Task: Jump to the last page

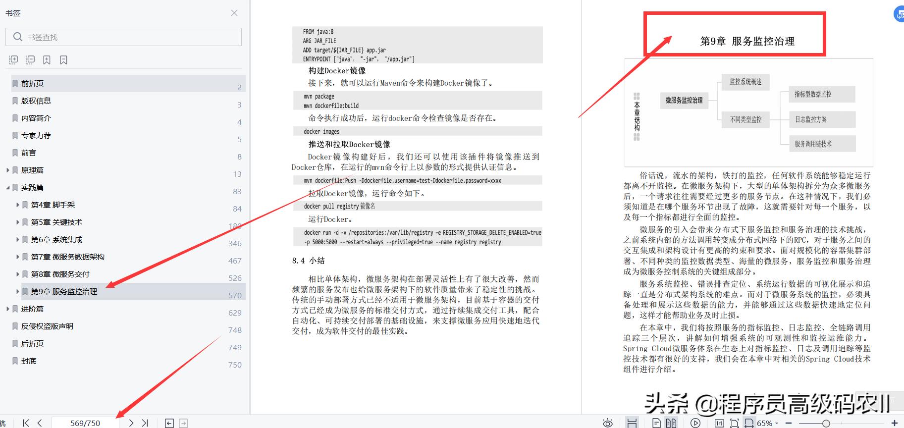Action: pyautogui.click(x=145, y=423)
